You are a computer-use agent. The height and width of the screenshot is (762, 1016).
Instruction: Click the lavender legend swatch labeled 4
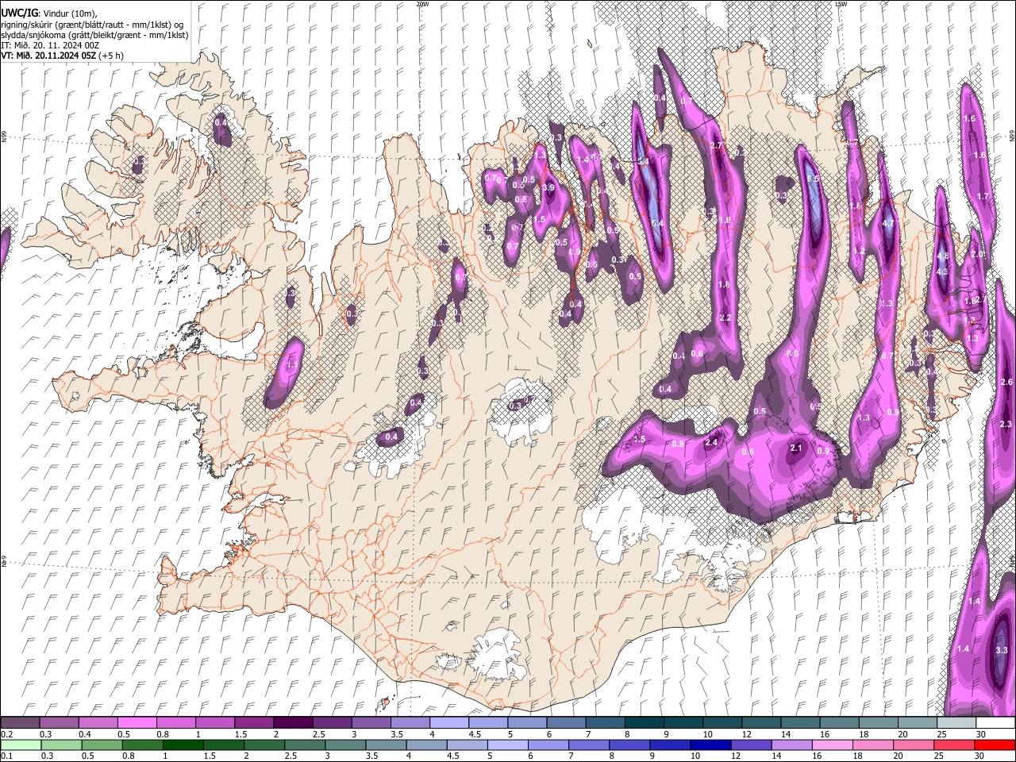pos(448,723)
